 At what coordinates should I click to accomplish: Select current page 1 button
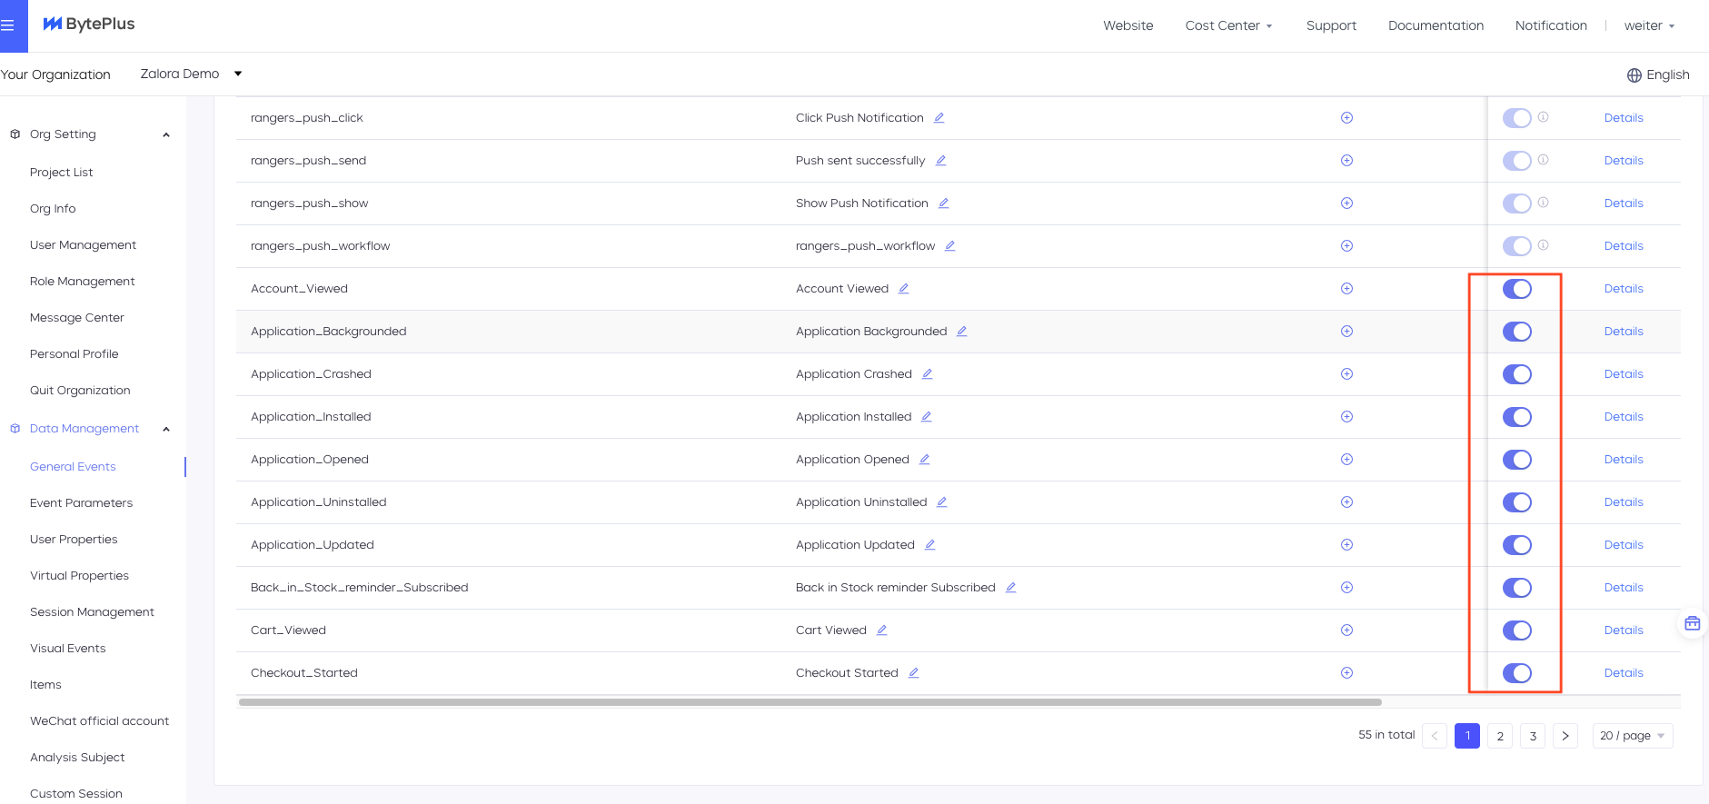pyautogui.click(x=1467, y=736)
